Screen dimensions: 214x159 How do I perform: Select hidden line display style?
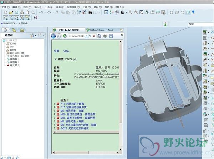177,12
